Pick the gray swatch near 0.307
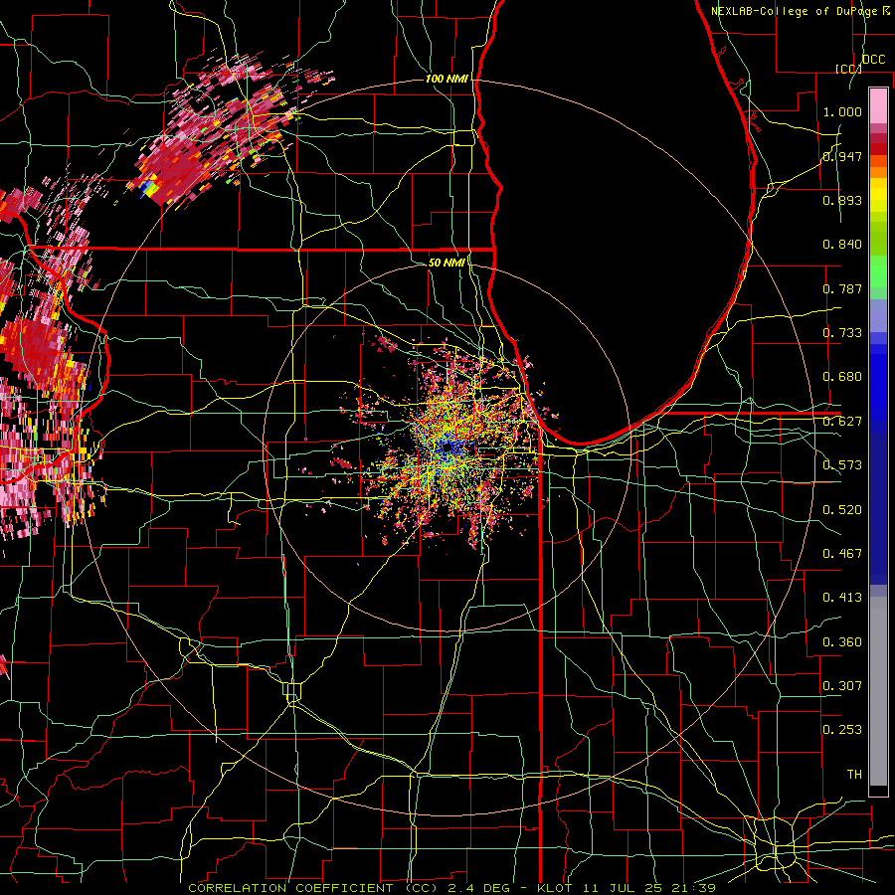895x895 pixels. (x=878, y=691)
